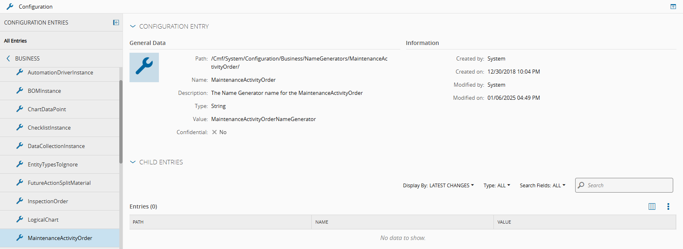Open the Display By Latest Changes dropdown

point(438,186)
